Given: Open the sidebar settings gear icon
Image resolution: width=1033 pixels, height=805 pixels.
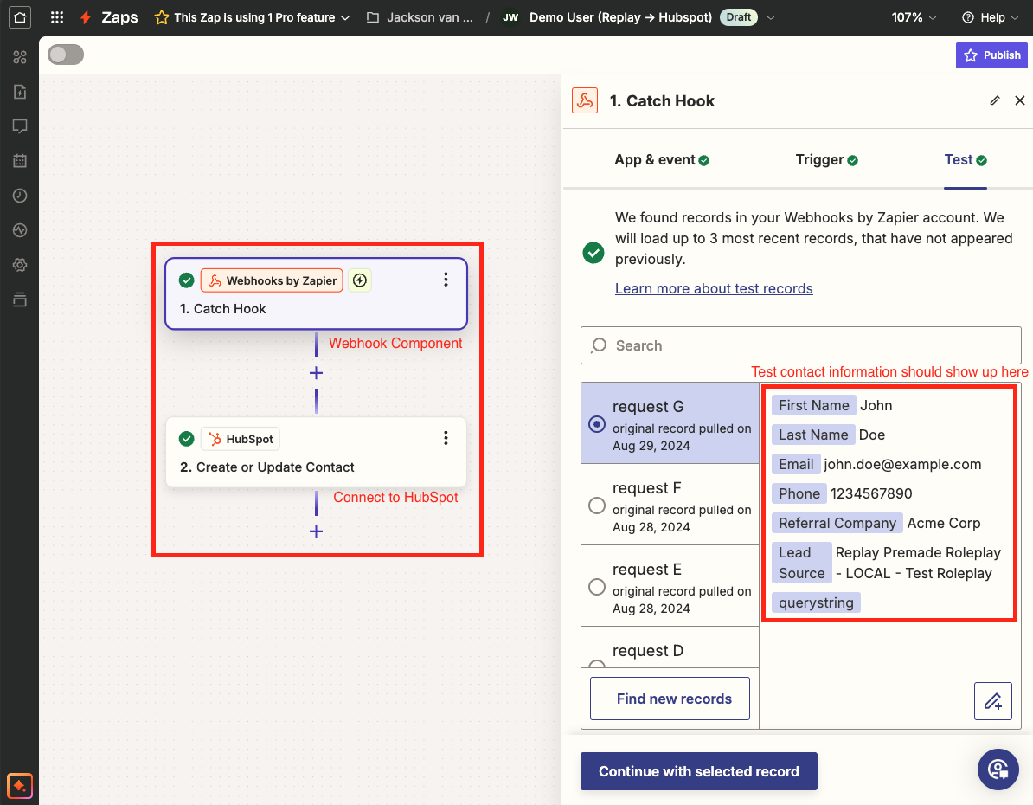Looking at the screenshot, I should tap(20, 265).
